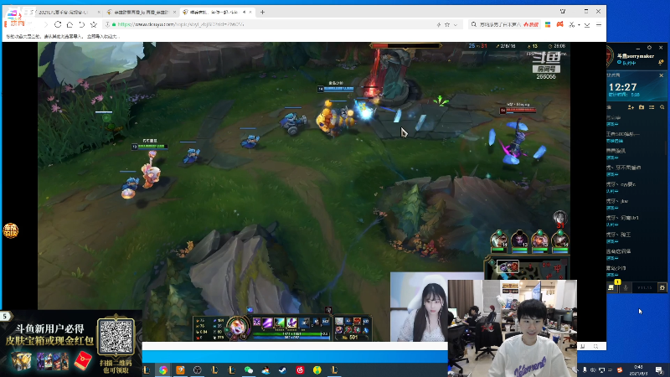The width and height of the screenshot is (670, 377).
Task: Open a new browser tab
Action: point(262,12)
